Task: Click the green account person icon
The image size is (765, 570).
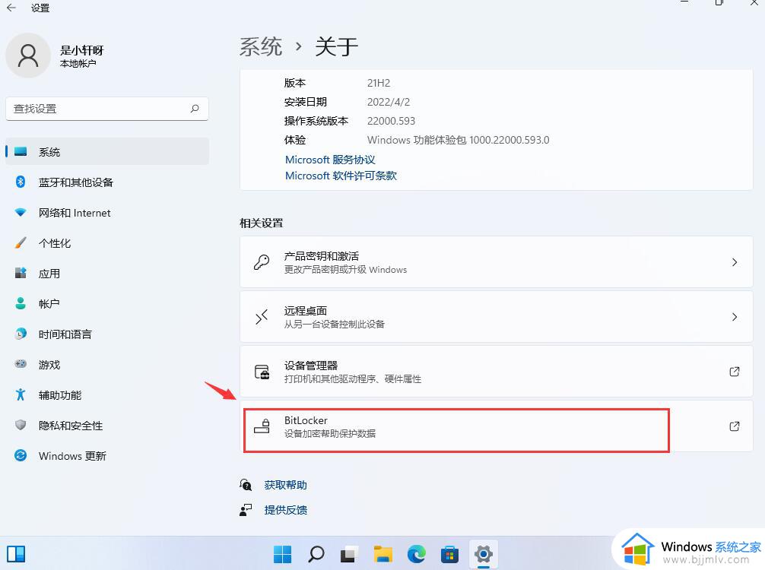Action: [x=21, y=303]
